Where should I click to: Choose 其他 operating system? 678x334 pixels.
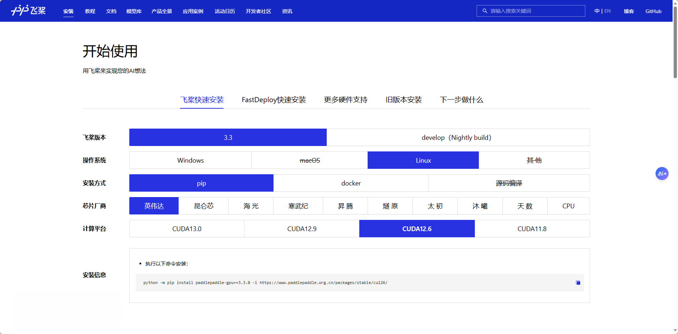click(x=534, y=160)
